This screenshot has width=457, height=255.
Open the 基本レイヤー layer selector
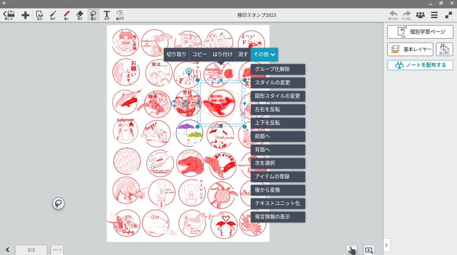tap(411, 49)
